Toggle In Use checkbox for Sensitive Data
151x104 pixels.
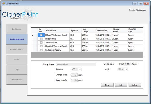coord(41,42)
